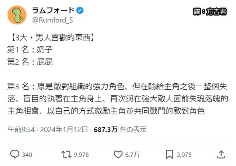
Task: Click the 譯:方吉君 watermark label
Action: (x=209, y=11)
